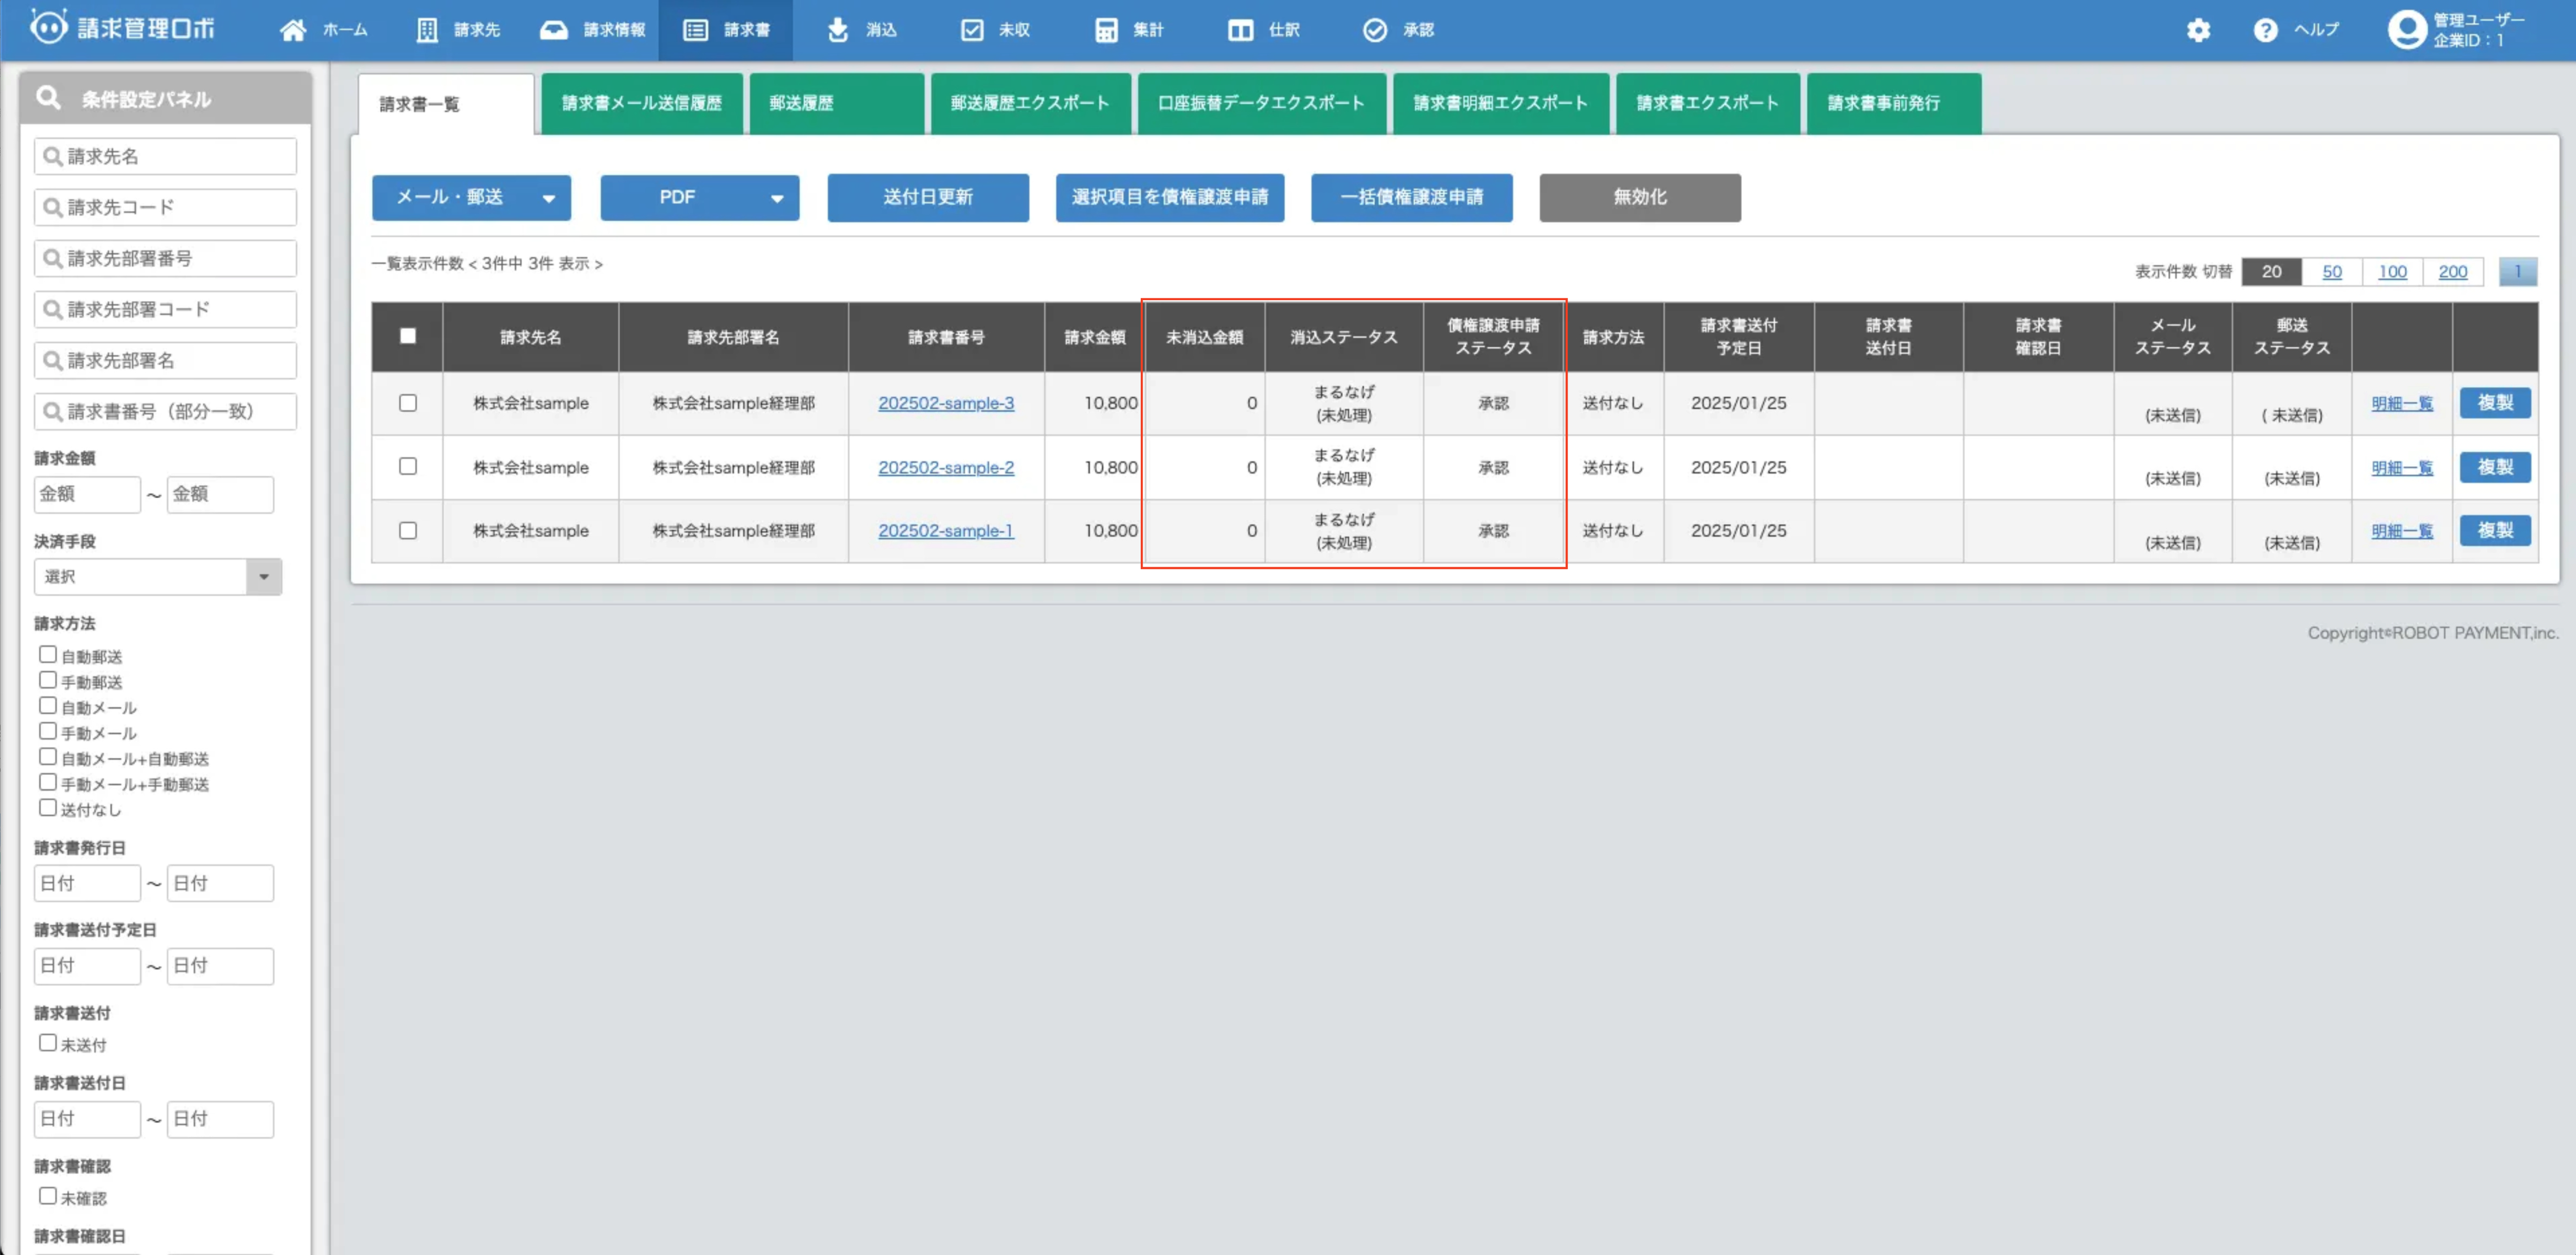Click 複製 for 202502-sample-2 row
2576x1255 pixels.
tap(2495, 467)
